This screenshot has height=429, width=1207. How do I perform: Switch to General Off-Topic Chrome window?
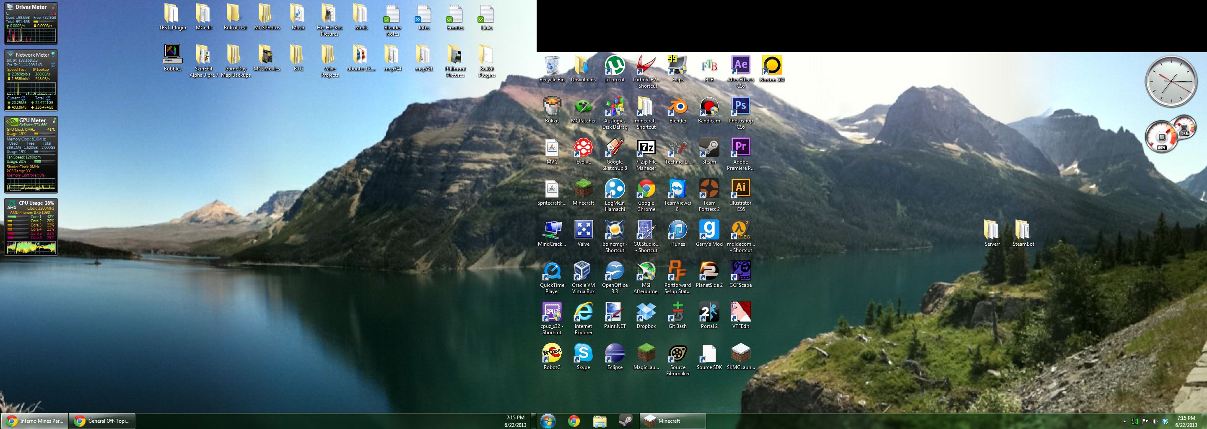pyautogui.click(x=102, y=421)
